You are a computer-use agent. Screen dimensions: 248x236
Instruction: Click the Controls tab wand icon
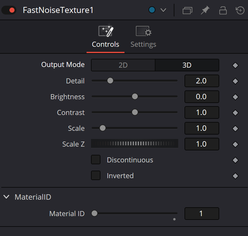click(106, 31)
